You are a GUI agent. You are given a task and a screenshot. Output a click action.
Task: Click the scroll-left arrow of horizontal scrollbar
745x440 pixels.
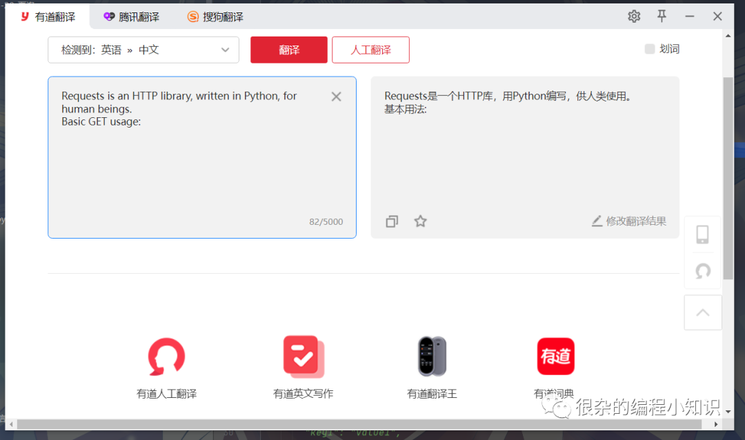coord(11,424)
